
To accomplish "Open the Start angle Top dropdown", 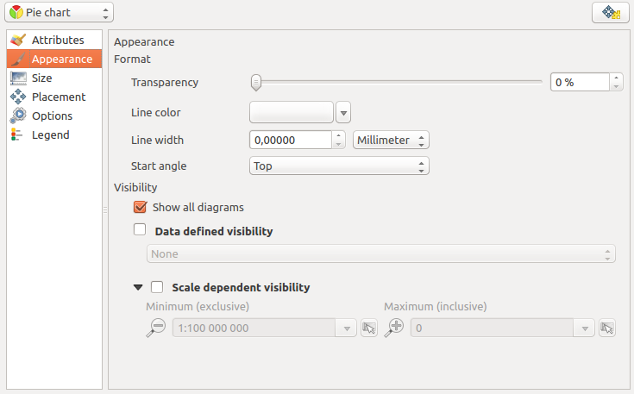I will click(339, 166).
